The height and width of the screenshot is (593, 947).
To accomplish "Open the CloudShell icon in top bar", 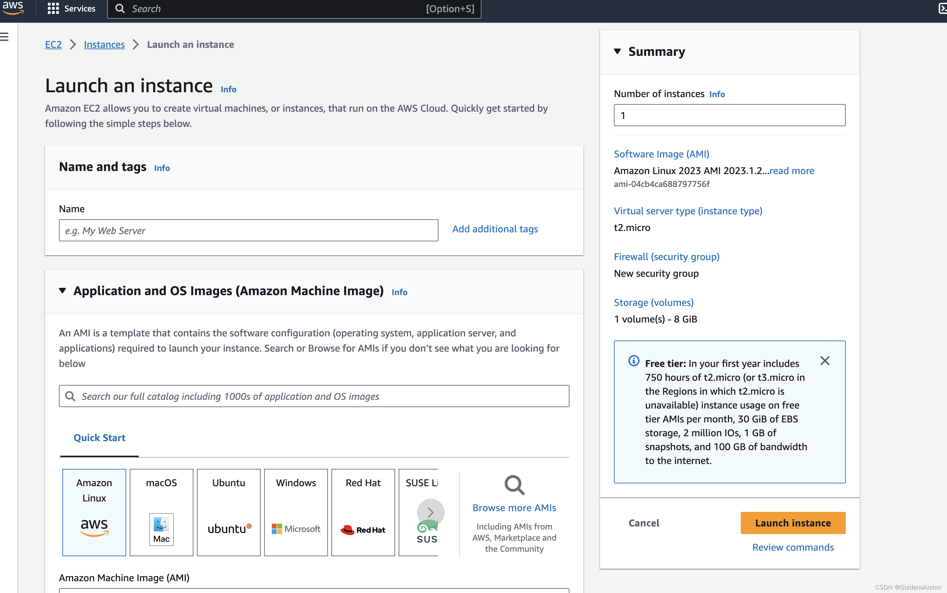I will (x=943, y=8).
